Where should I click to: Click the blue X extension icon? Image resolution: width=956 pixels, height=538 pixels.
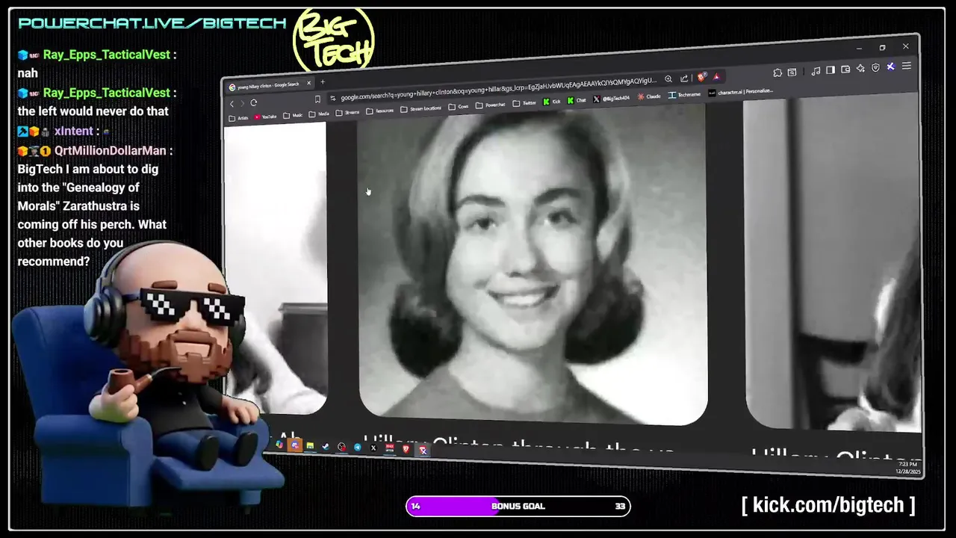pos(891,67)
